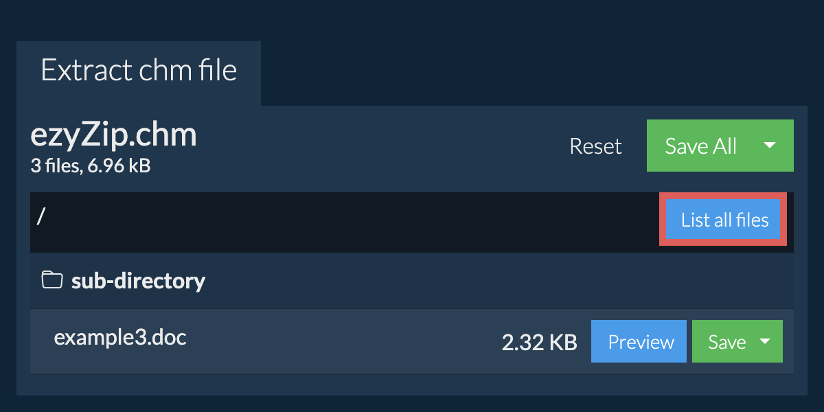
Task: Click empty space in the sub-directory row
Action: click(x=481, y=280)
